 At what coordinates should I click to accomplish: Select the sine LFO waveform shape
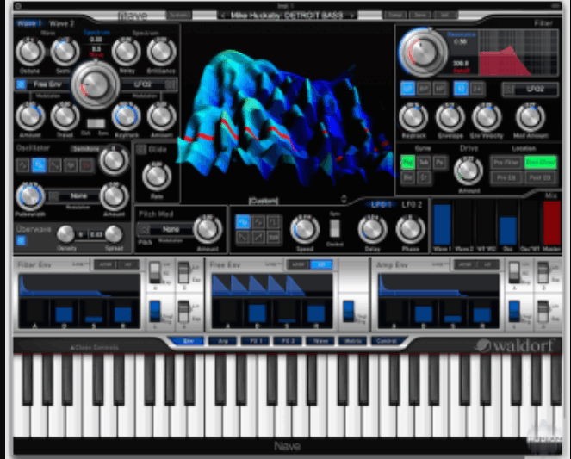(x=243, y=221)
